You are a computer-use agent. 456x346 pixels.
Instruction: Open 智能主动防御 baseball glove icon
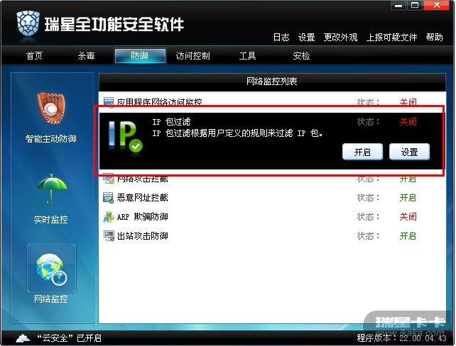[x=51, y=108]
